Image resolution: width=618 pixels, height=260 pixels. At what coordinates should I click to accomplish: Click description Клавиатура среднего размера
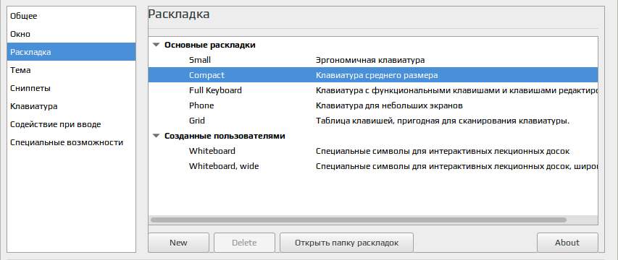(x=377, y=75)
